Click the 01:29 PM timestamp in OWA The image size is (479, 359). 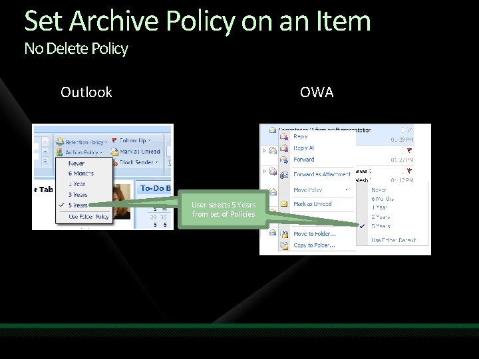coord(402,140)
